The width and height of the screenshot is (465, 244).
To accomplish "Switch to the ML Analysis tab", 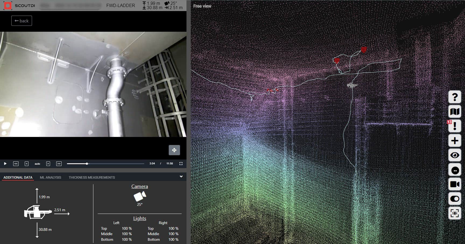I will pyautogui.click(x=51, y=177).
